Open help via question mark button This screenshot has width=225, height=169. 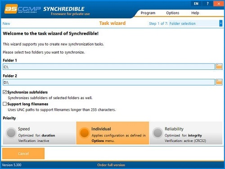tap(207, 4)
